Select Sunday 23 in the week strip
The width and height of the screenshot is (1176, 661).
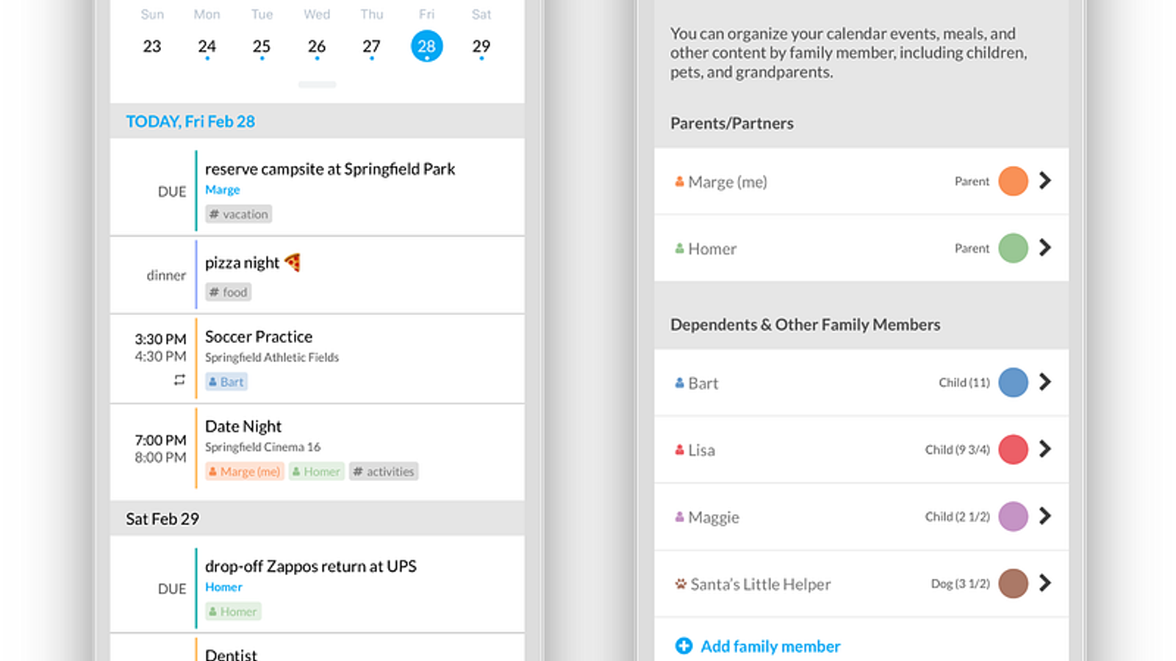[151, 46]
